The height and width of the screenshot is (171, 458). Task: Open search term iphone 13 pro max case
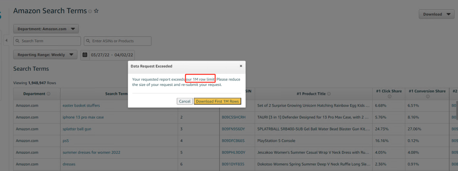click(x=83, y=117)
